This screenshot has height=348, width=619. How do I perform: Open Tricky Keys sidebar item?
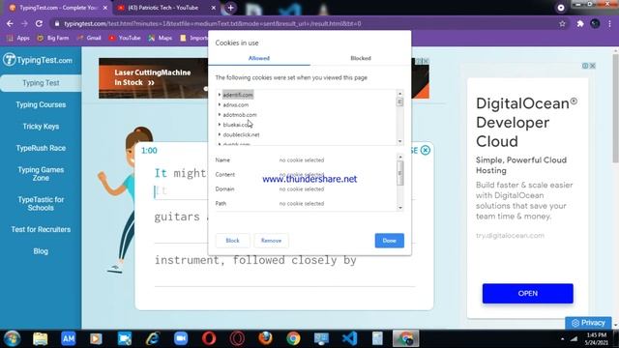41,127
